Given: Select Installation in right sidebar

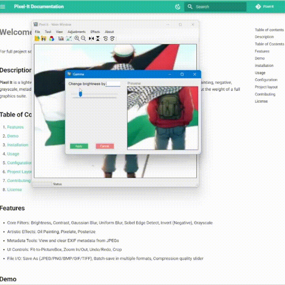Looking at the screenshot, I should [264, 66].
